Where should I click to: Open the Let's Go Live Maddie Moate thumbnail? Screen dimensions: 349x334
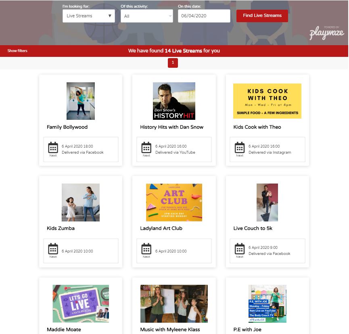pyautogui.click(x=81, y=303)
